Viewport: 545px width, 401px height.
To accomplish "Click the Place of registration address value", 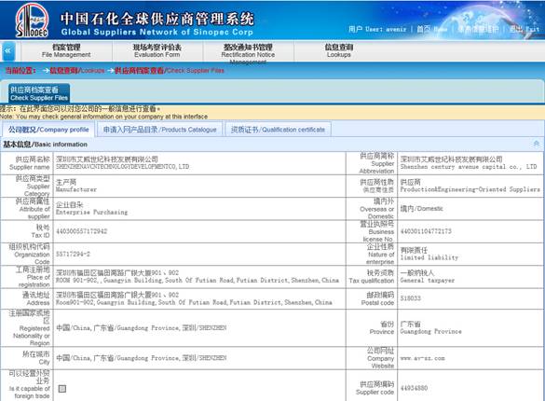I will tap(198, 276).
